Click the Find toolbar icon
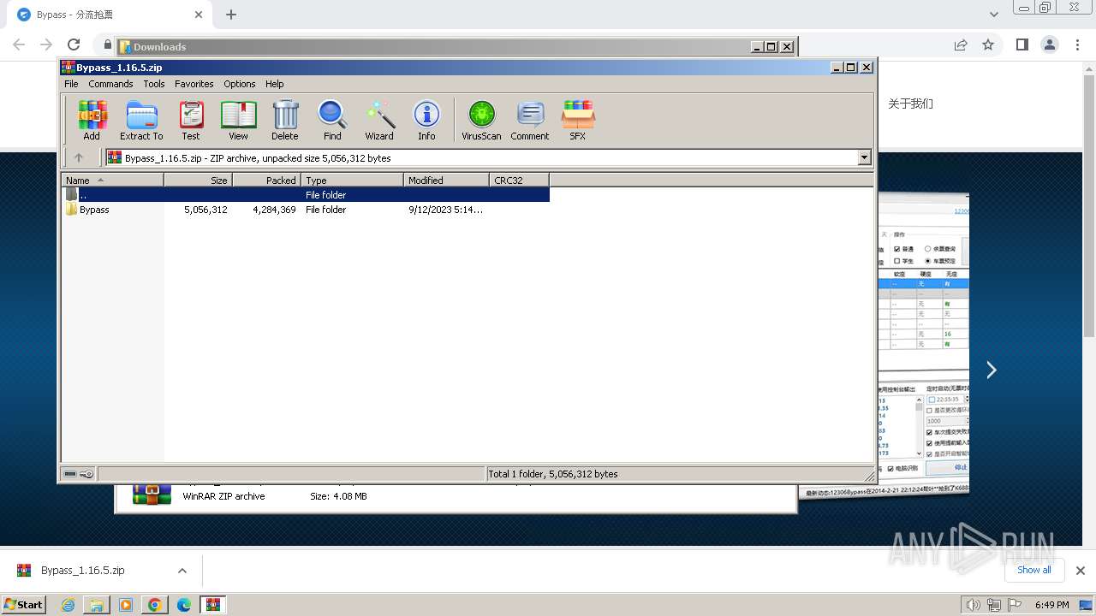Image resolution: width=1096 pixels, height=616 pixels. pos(332,120)
